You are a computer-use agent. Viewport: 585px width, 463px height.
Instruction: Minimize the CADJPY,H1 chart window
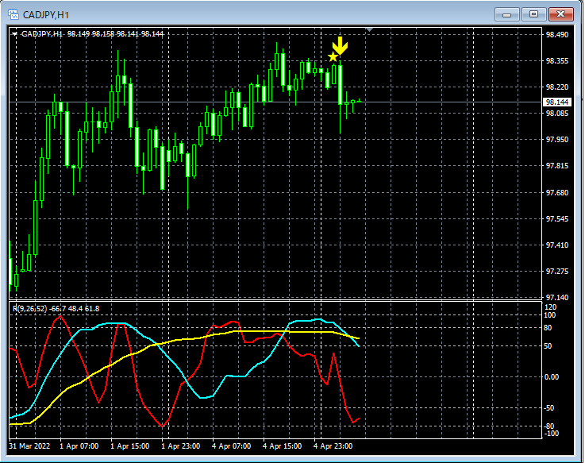click(x=506, y=14)
